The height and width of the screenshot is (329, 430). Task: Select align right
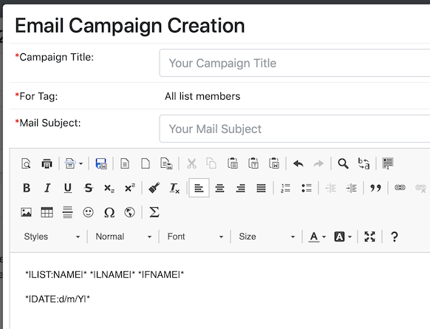click(x=241, y=189)
